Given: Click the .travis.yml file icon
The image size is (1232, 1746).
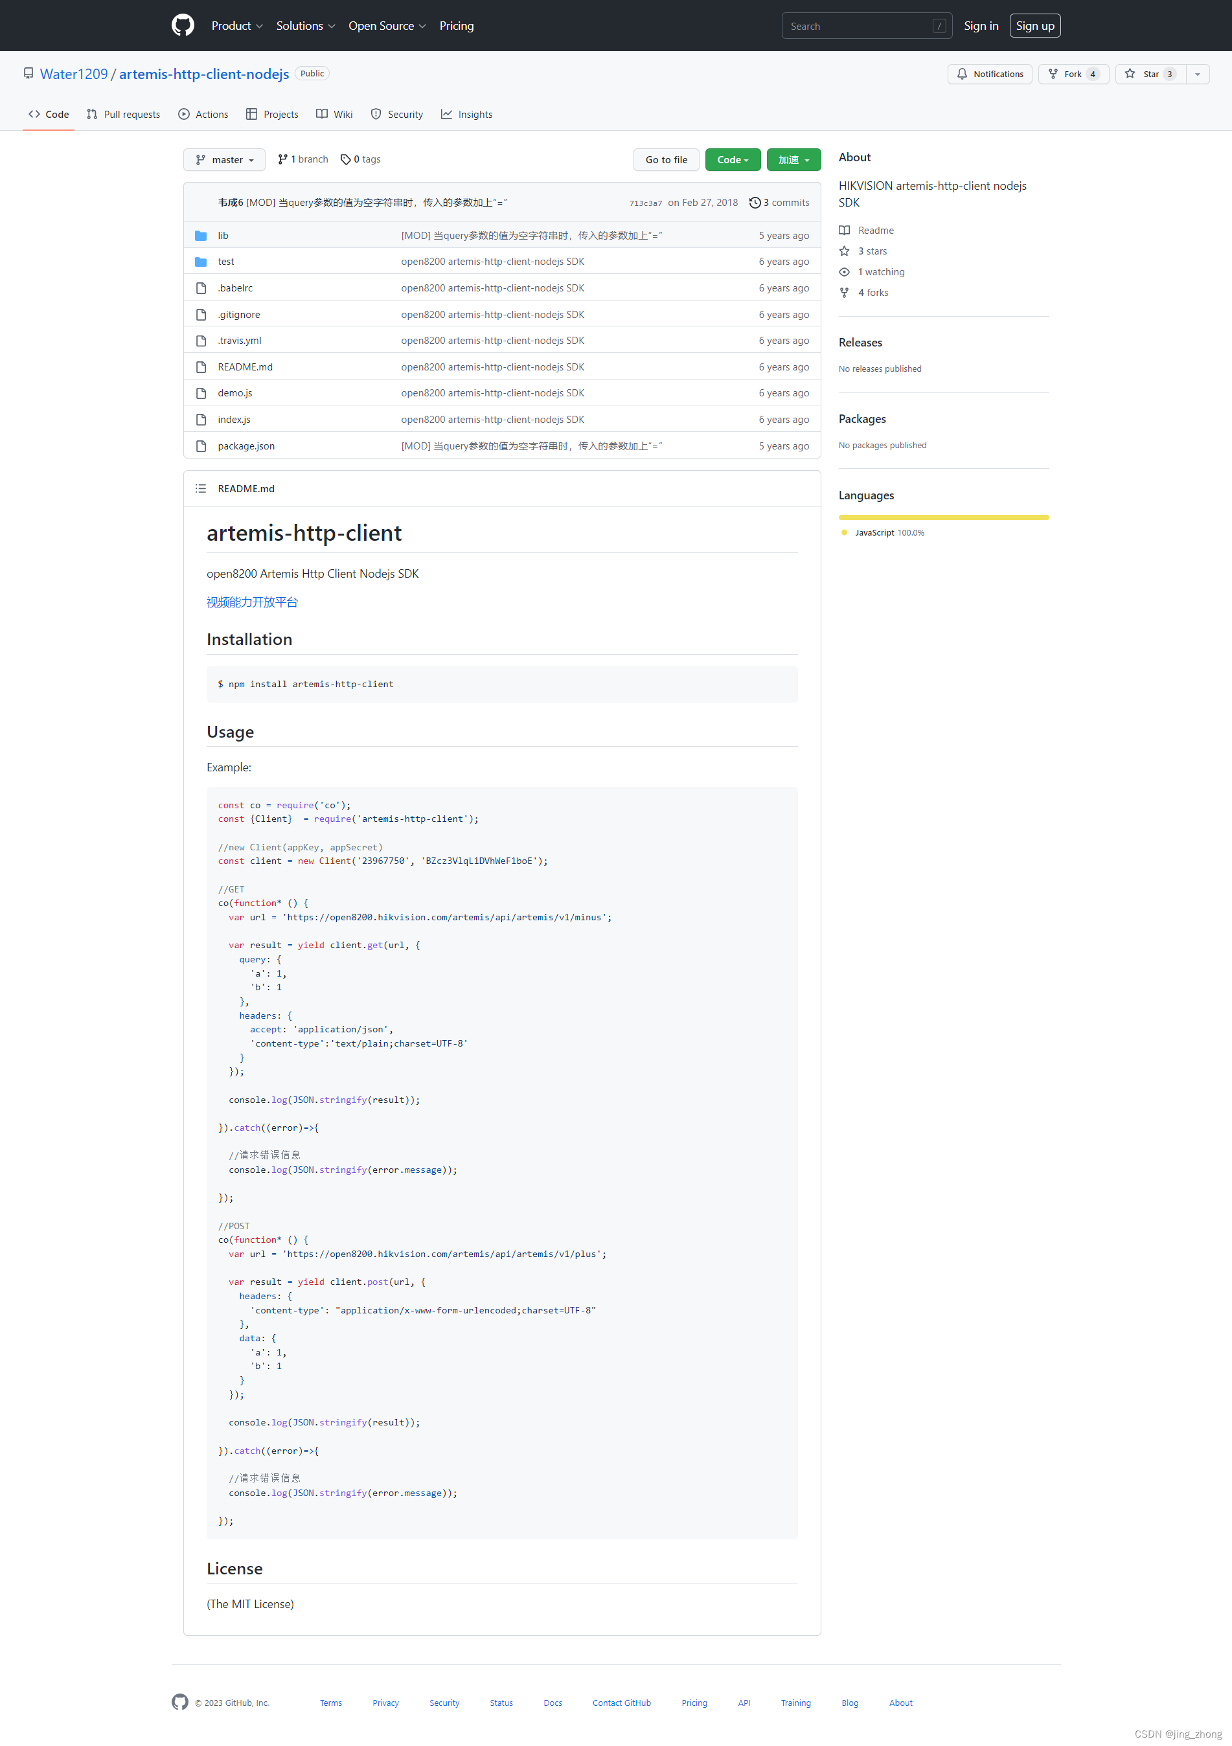Looking at the screenshot, I should pyautogui.click(x=201, y=341).
